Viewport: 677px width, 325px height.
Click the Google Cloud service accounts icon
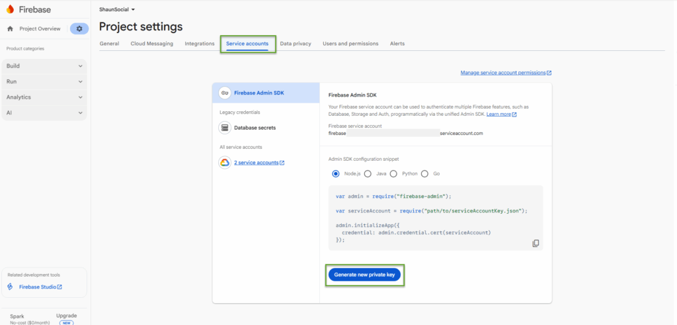[x=225, y=163]
